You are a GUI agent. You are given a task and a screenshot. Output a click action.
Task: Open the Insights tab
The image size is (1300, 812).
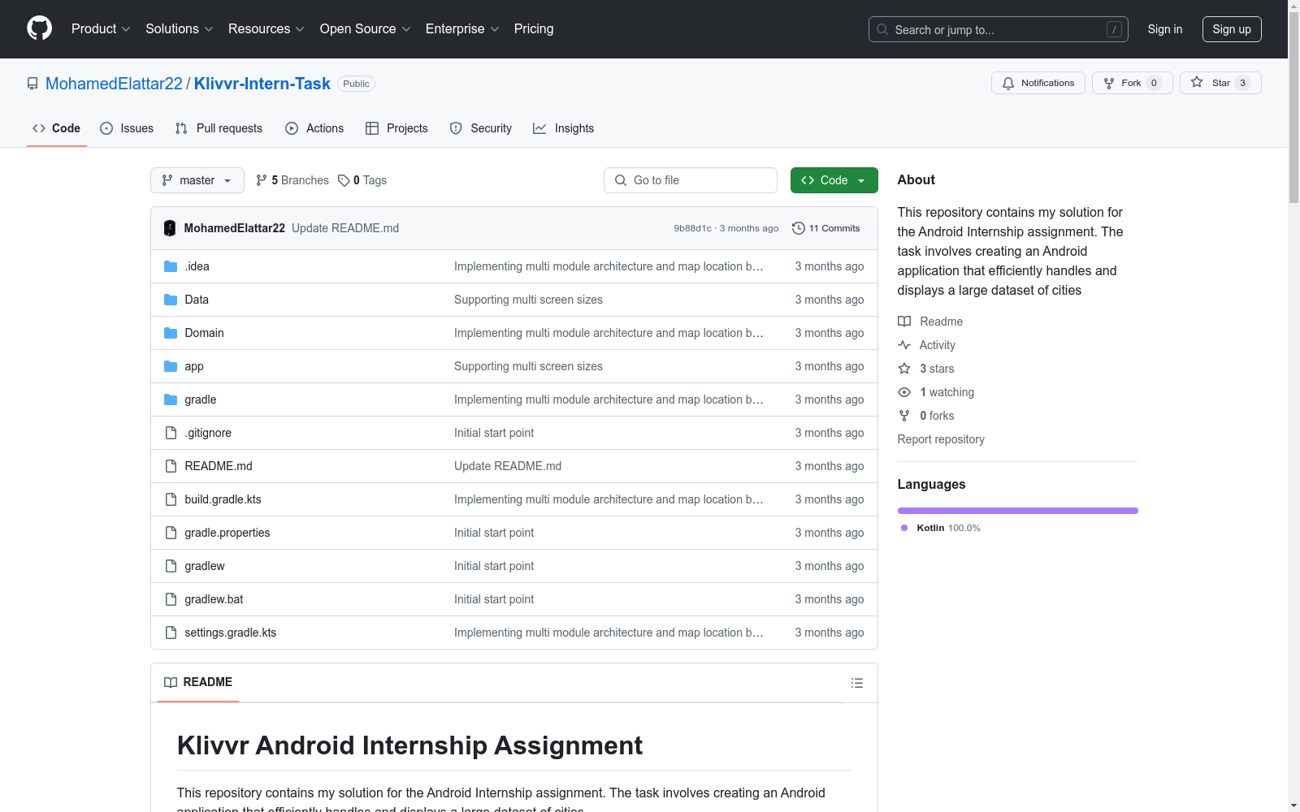point(563,128)
